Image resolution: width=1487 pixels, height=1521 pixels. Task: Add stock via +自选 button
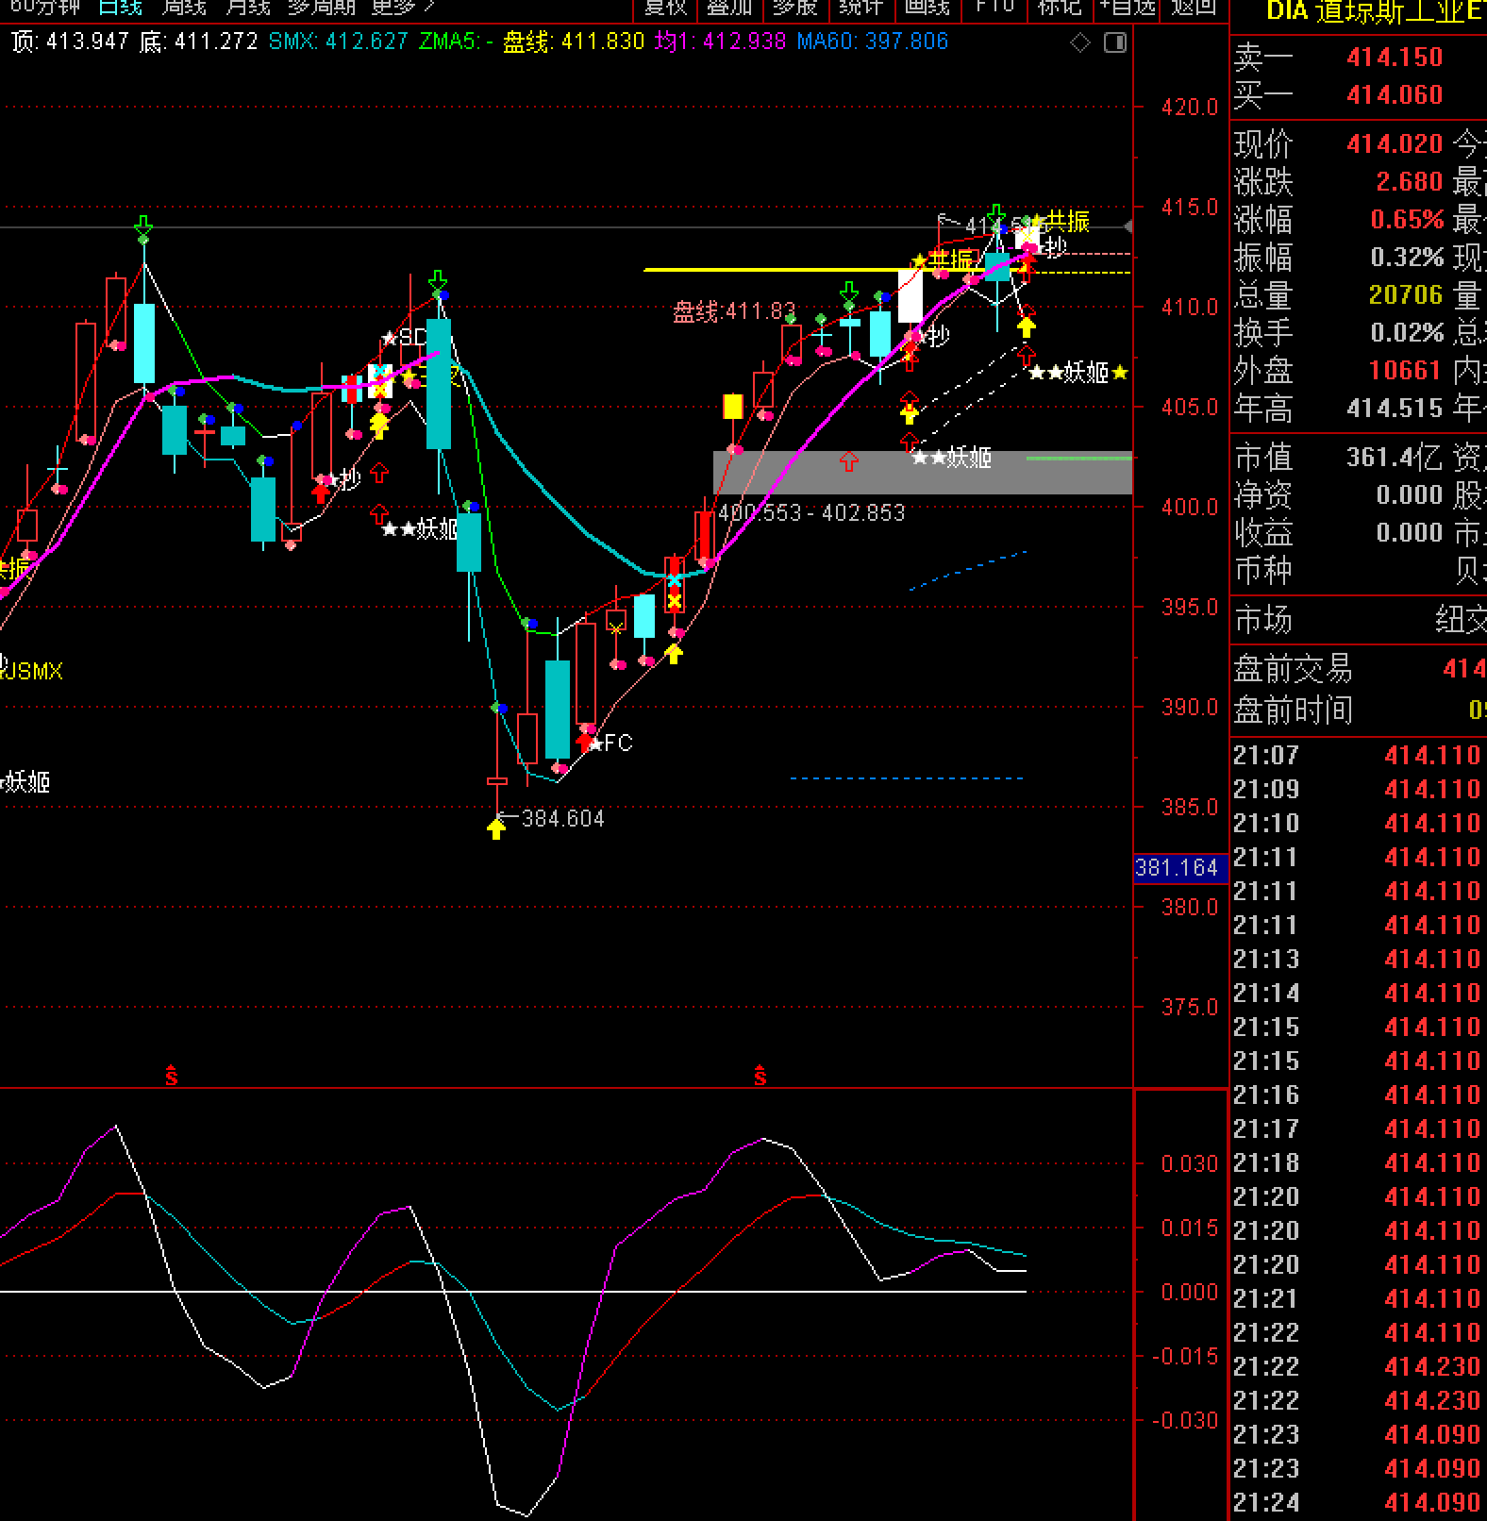point(1128,8)
